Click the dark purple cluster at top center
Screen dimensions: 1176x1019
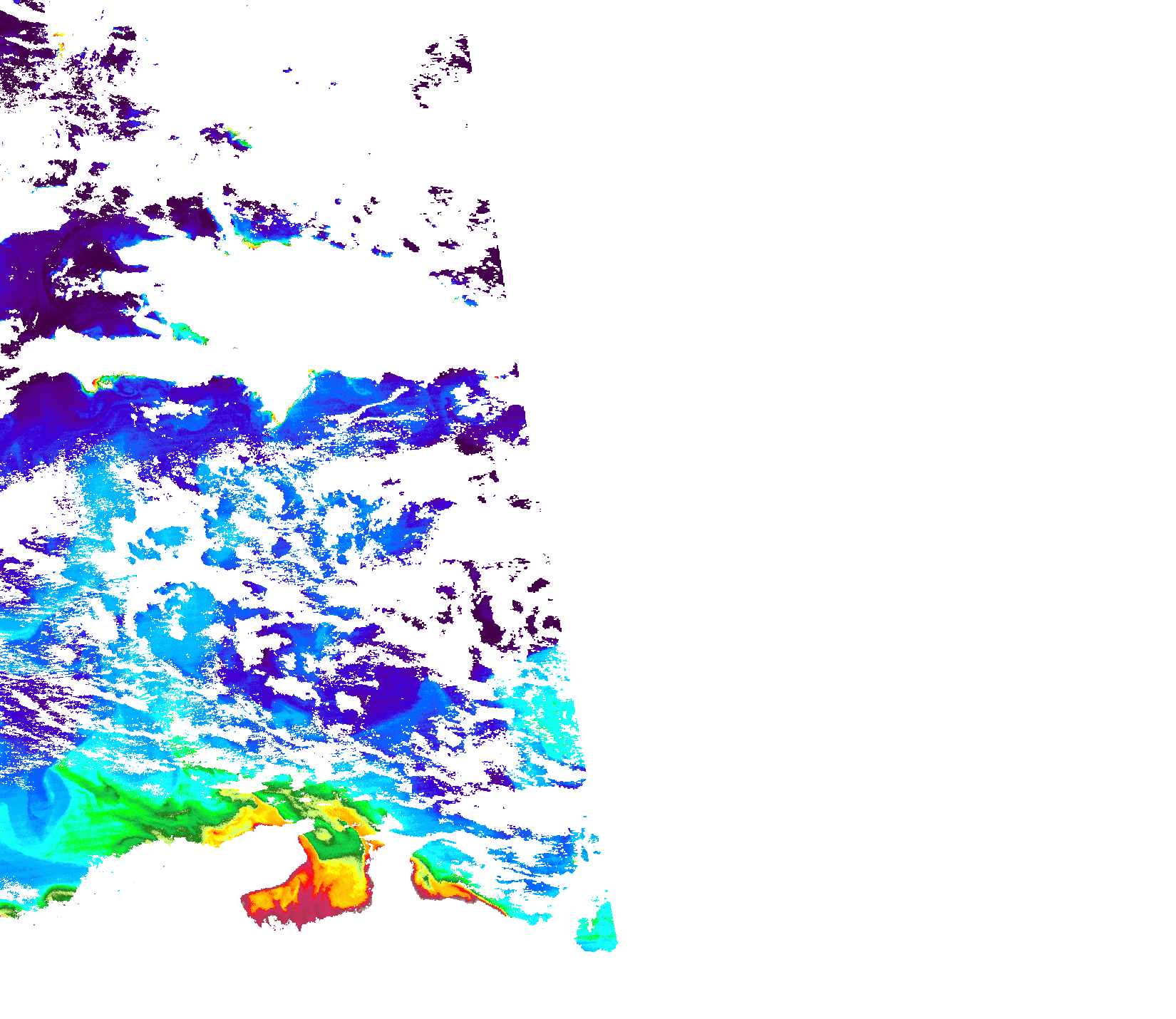point(449,57)
